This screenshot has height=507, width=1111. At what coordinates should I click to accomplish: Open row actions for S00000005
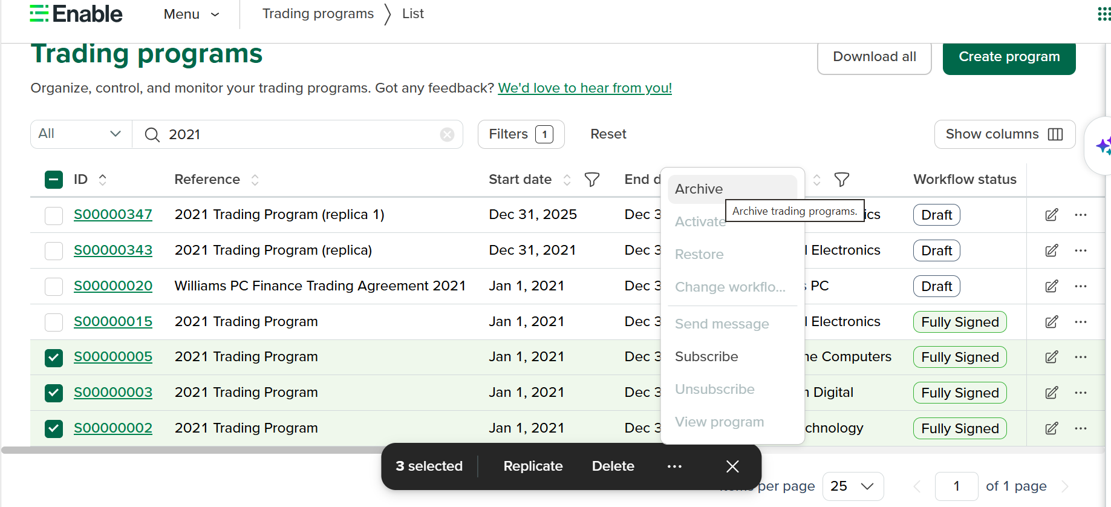pyautogui.click(x=1081, y=357)
